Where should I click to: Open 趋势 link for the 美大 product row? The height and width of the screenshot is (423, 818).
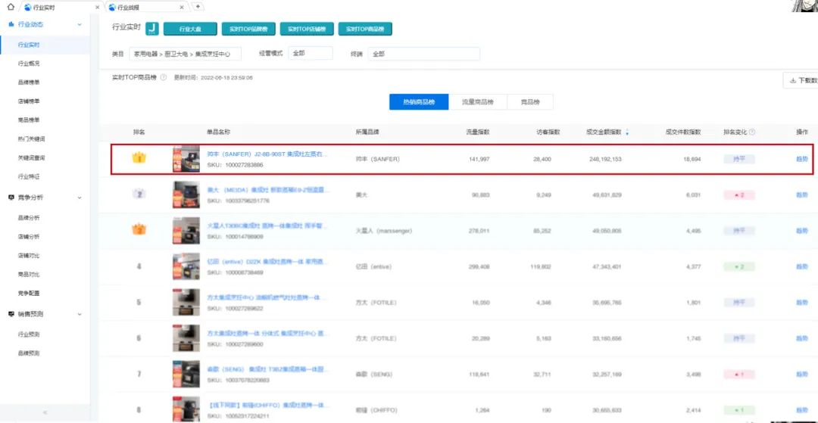point(801,194)
